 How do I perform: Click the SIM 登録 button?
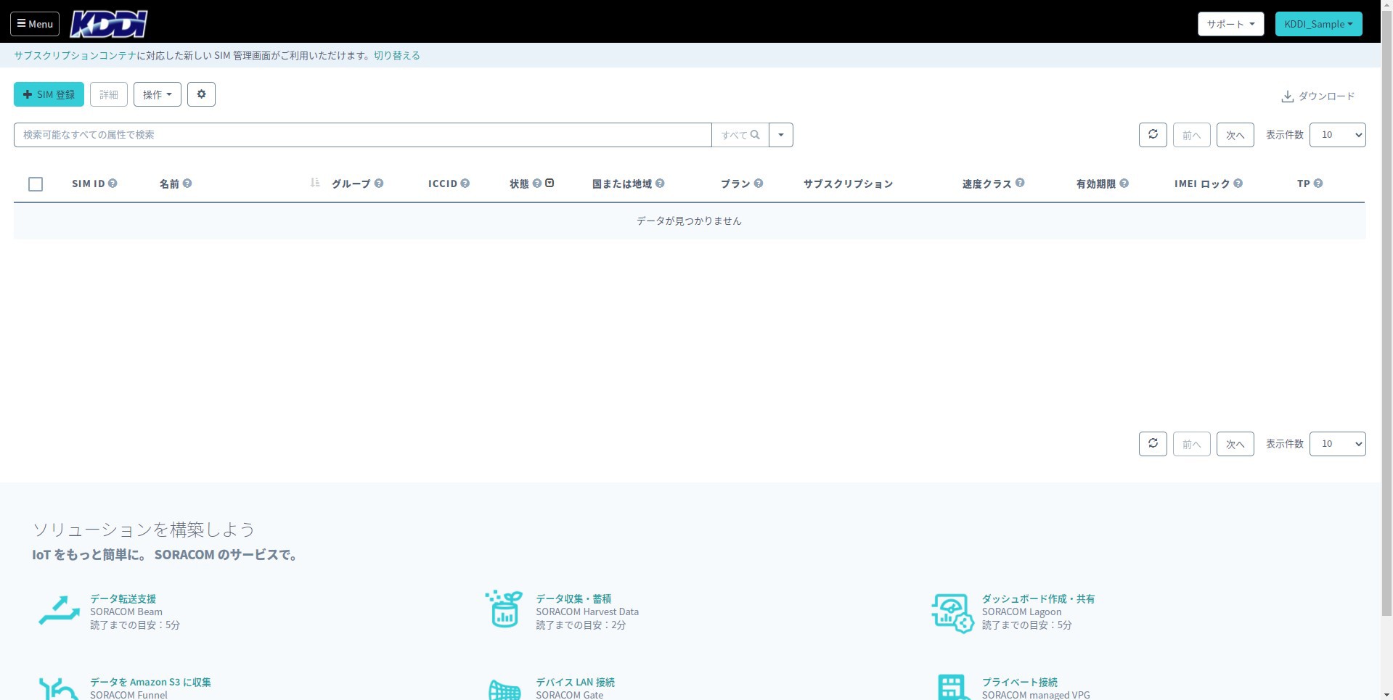(x=49, y=94)
